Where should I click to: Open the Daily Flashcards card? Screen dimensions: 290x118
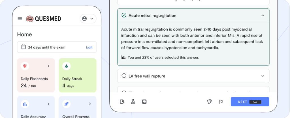36,75
